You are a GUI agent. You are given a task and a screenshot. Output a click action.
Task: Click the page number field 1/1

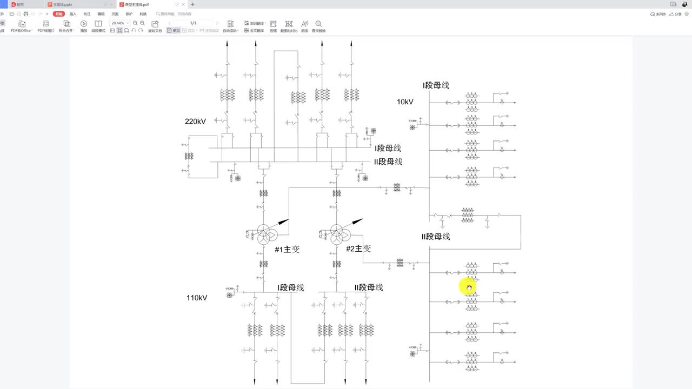pyautogui.click(x=193, y=23)
